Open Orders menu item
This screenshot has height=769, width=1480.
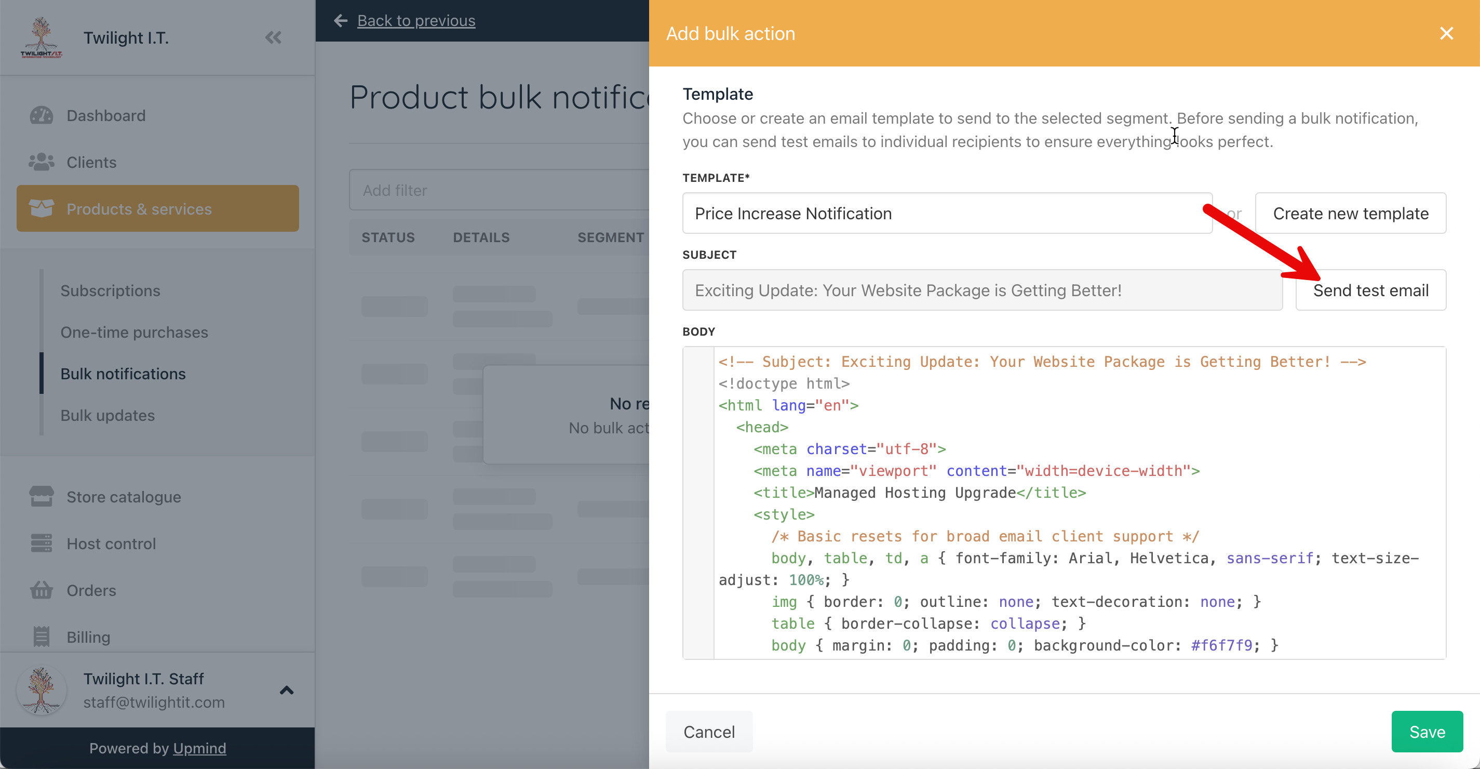coord(157,590)
